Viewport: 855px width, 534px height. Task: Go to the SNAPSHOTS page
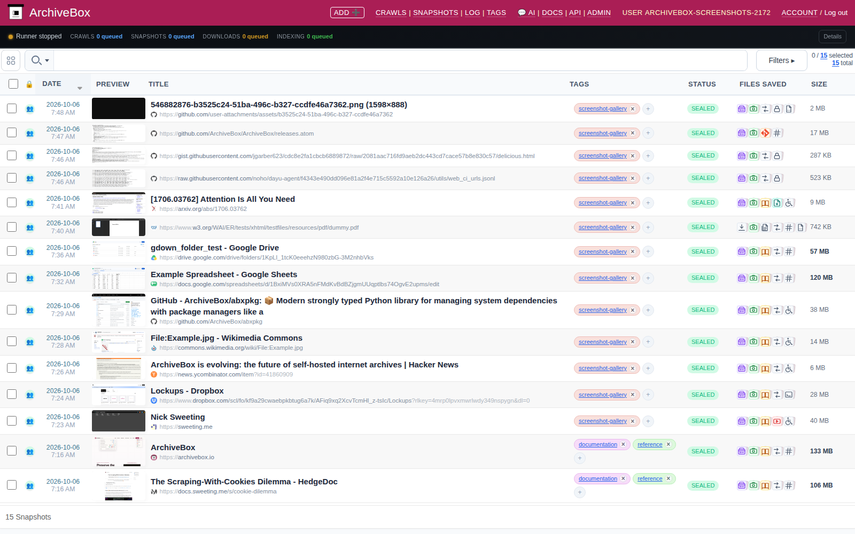pos(436,12)
